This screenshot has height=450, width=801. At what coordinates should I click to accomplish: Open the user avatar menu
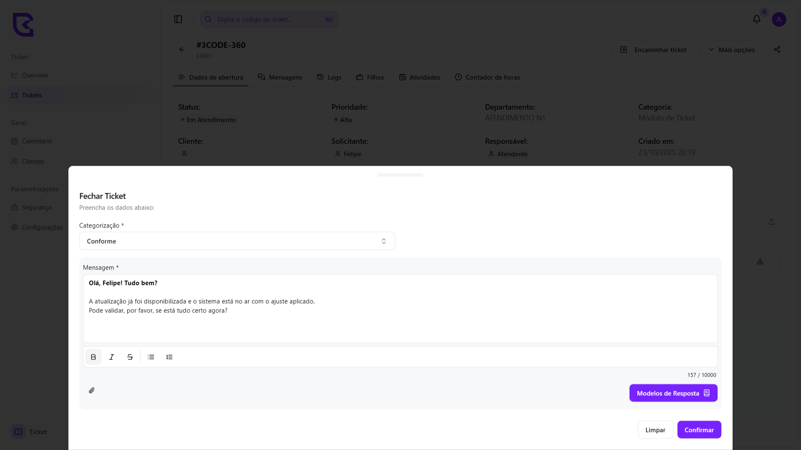[x=778, y=19]
